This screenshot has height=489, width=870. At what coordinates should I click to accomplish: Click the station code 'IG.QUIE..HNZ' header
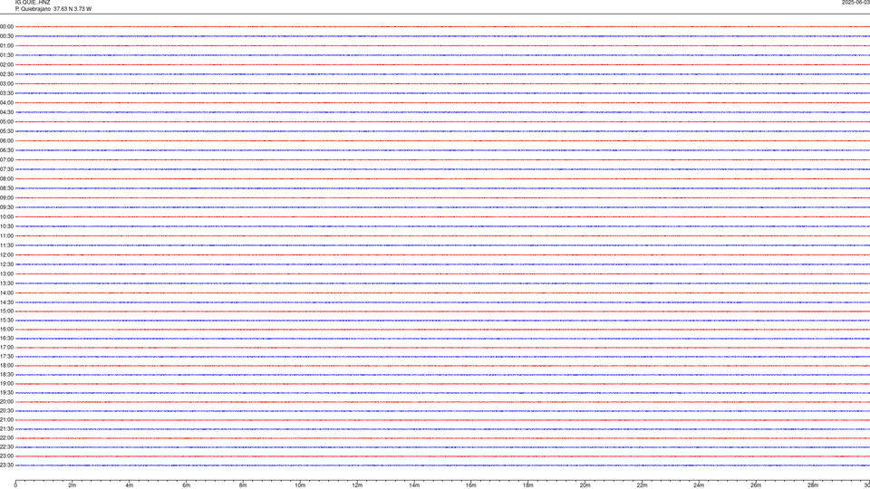tap(33, 2)
